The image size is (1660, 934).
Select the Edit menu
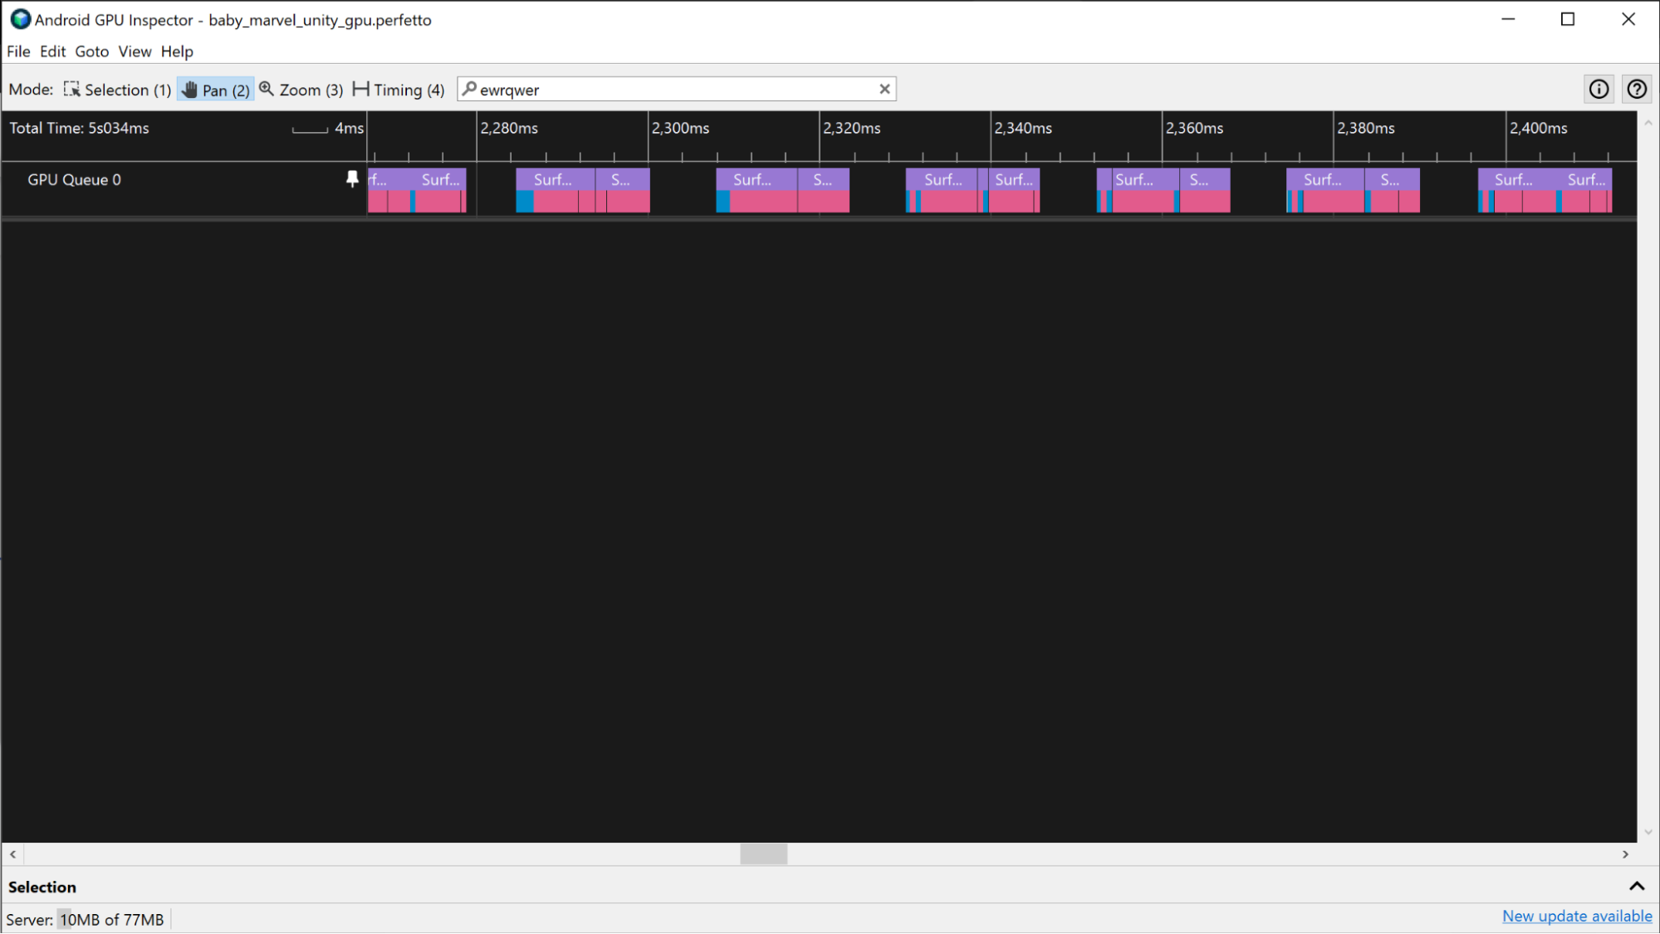[54, 51]
